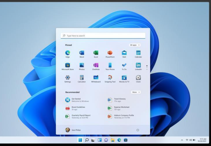This screenshot has height=146, width=211.
Task: Click More in the Recommended section
Action: 136,92
